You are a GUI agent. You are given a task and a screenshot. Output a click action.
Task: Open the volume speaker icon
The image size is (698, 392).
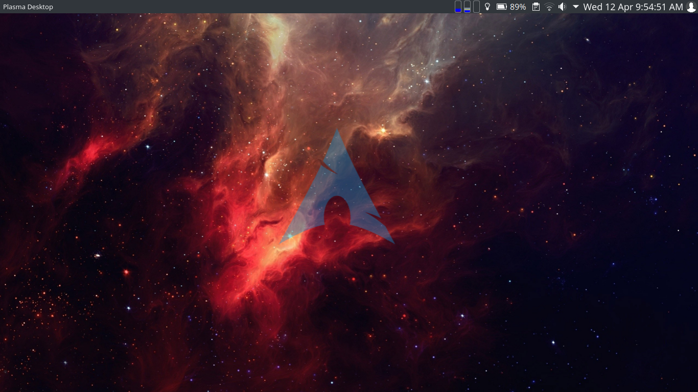pyautogui.click(x=563, y=7)
